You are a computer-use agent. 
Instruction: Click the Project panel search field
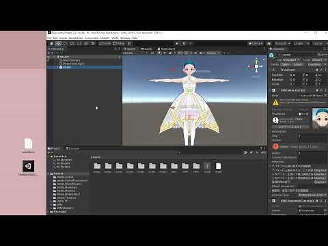pos(210,152)
